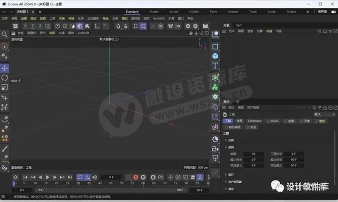Open the Object Manager search icon
The width and height of the screenshot is (338, 202).
[319, 31]
